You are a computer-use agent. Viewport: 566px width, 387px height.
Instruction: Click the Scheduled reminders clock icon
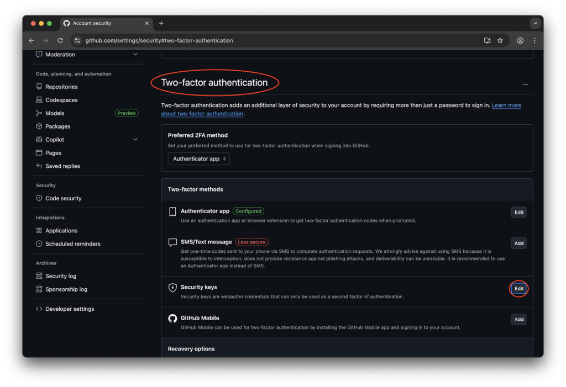pos(39,244)
